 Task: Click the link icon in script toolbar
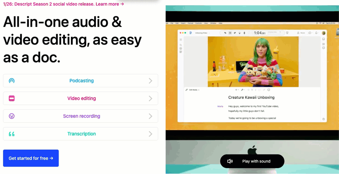264,90
